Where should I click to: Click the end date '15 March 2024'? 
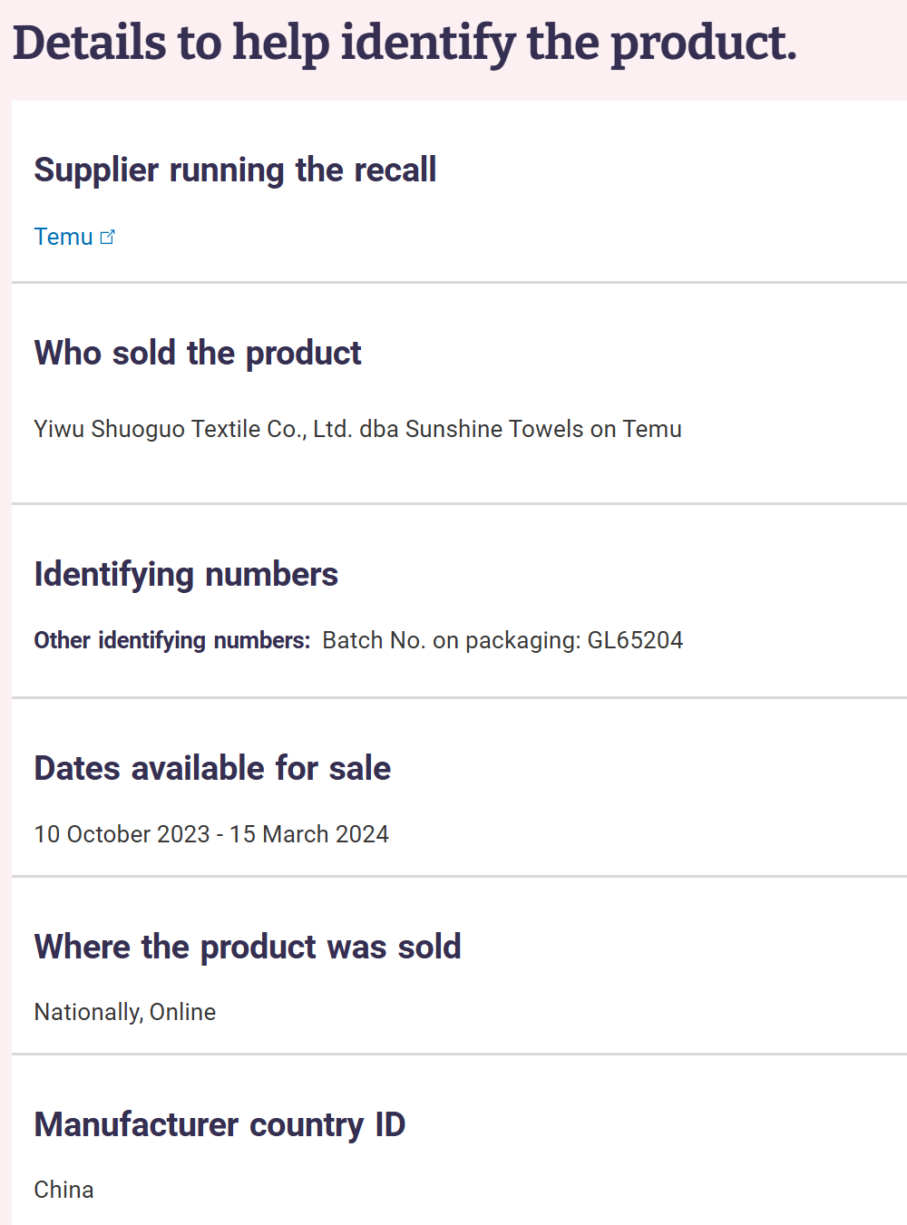(309, 834)
